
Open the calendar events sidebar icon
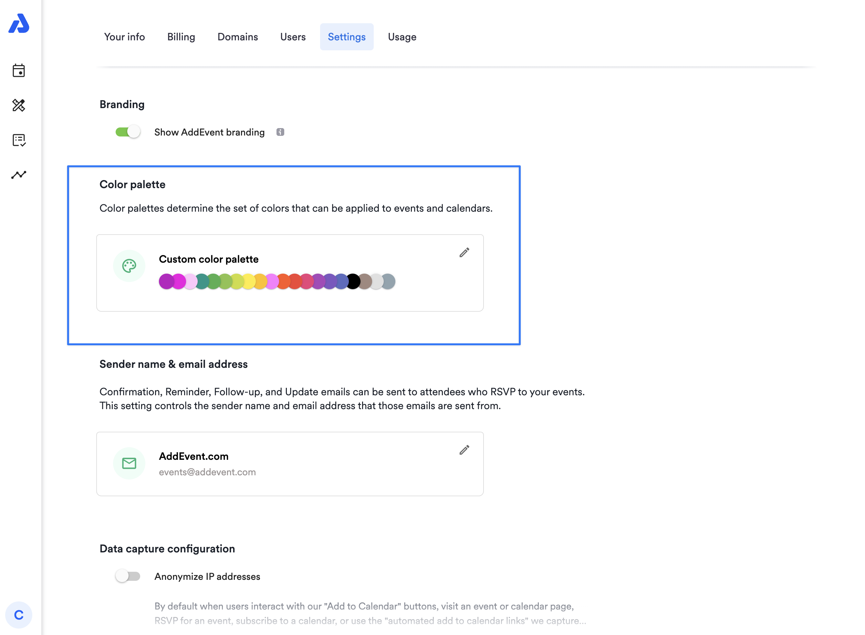pos(18,70)
